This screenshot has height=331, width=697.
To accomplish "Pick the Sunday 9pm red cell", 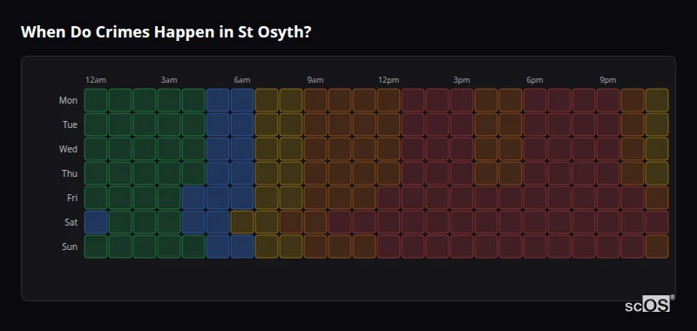I will 608,247.
